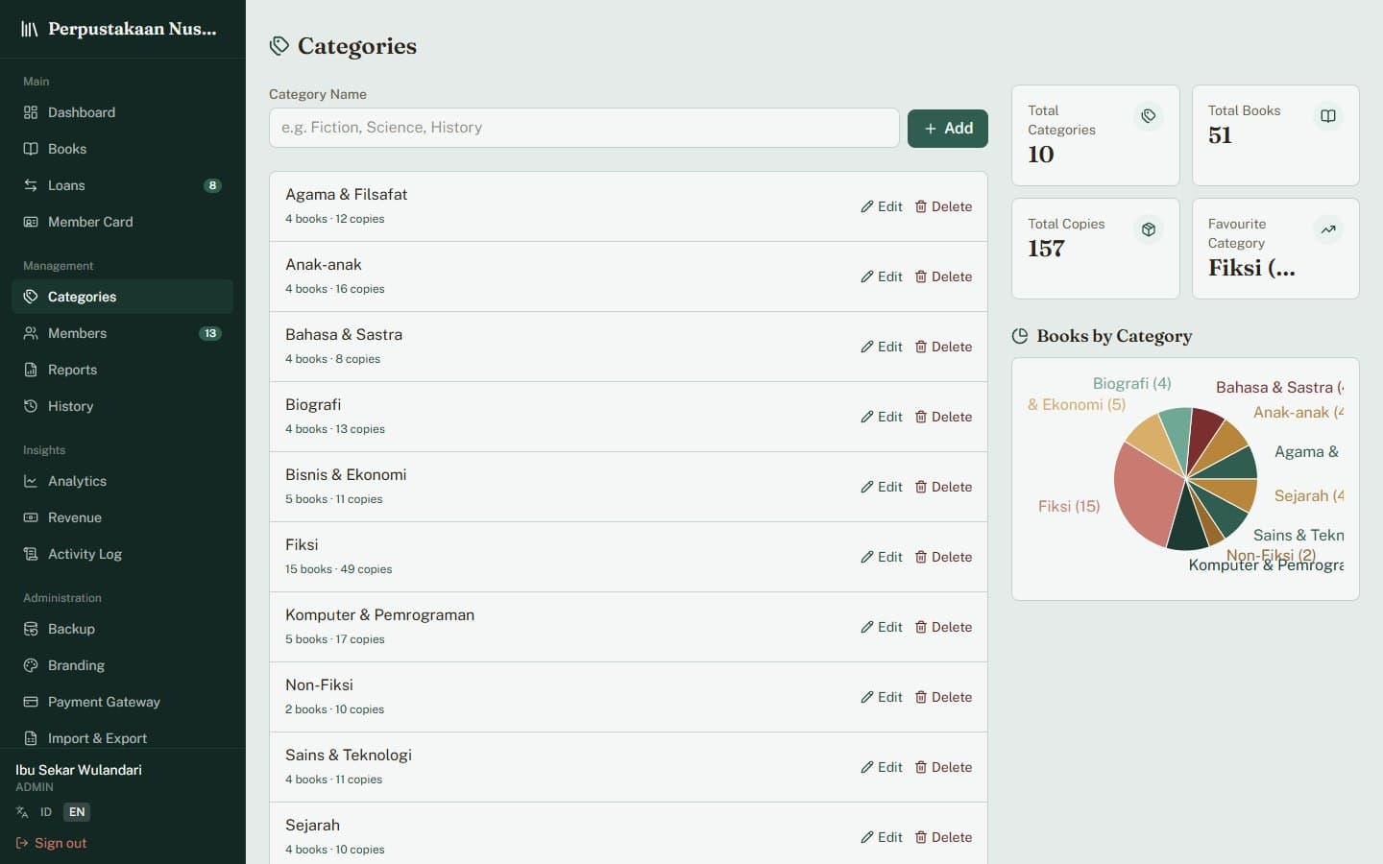Click the Member Card icon
Screen dimensions: 1383x864
pos(31,222)
